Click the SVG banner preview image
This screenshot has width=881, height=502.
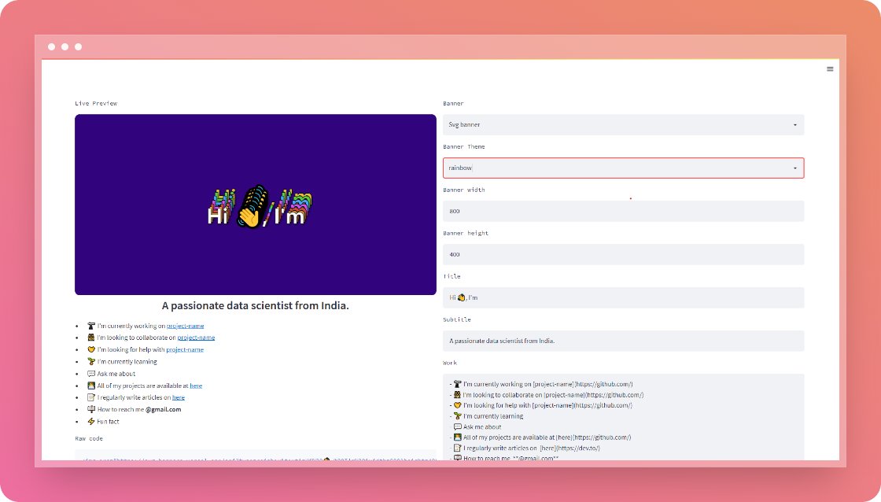point(256,205)
